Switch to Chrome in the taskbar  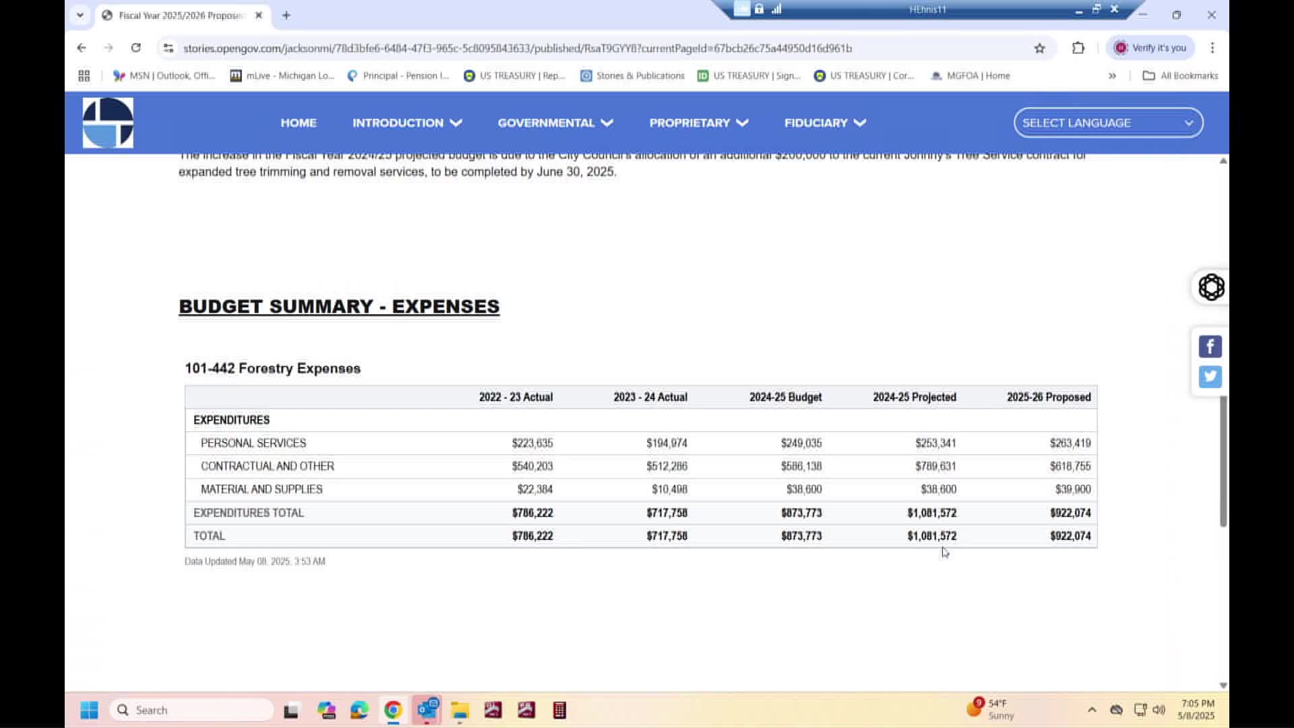(393, 710)
